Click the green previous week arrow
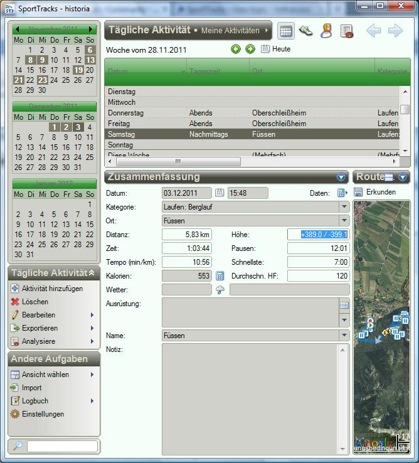The width and height of the screenshot is (419, 463). pyautogui.click(x=236, y=49)
